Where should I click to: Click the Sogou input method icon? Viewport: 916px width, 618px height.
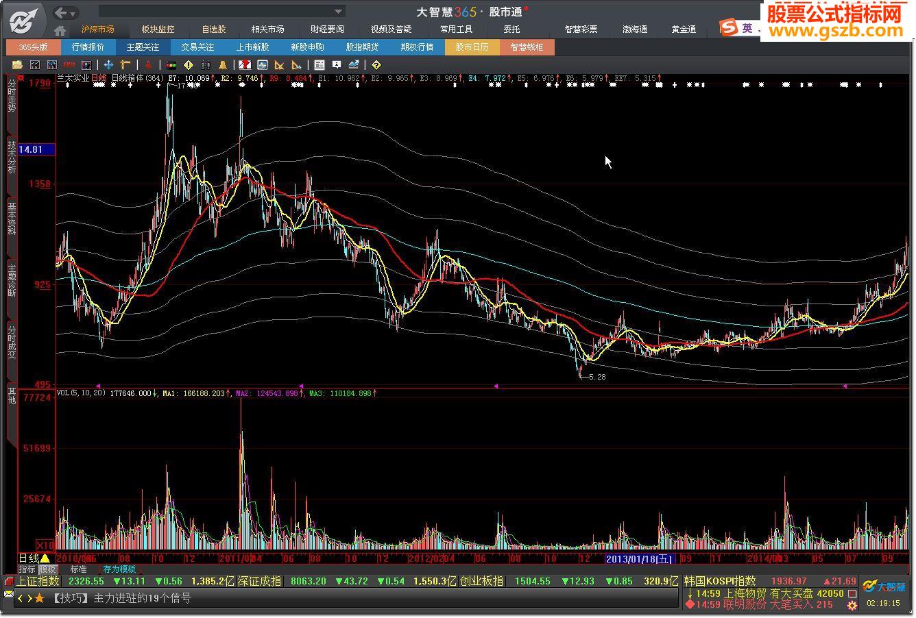(x=728, y=28)
